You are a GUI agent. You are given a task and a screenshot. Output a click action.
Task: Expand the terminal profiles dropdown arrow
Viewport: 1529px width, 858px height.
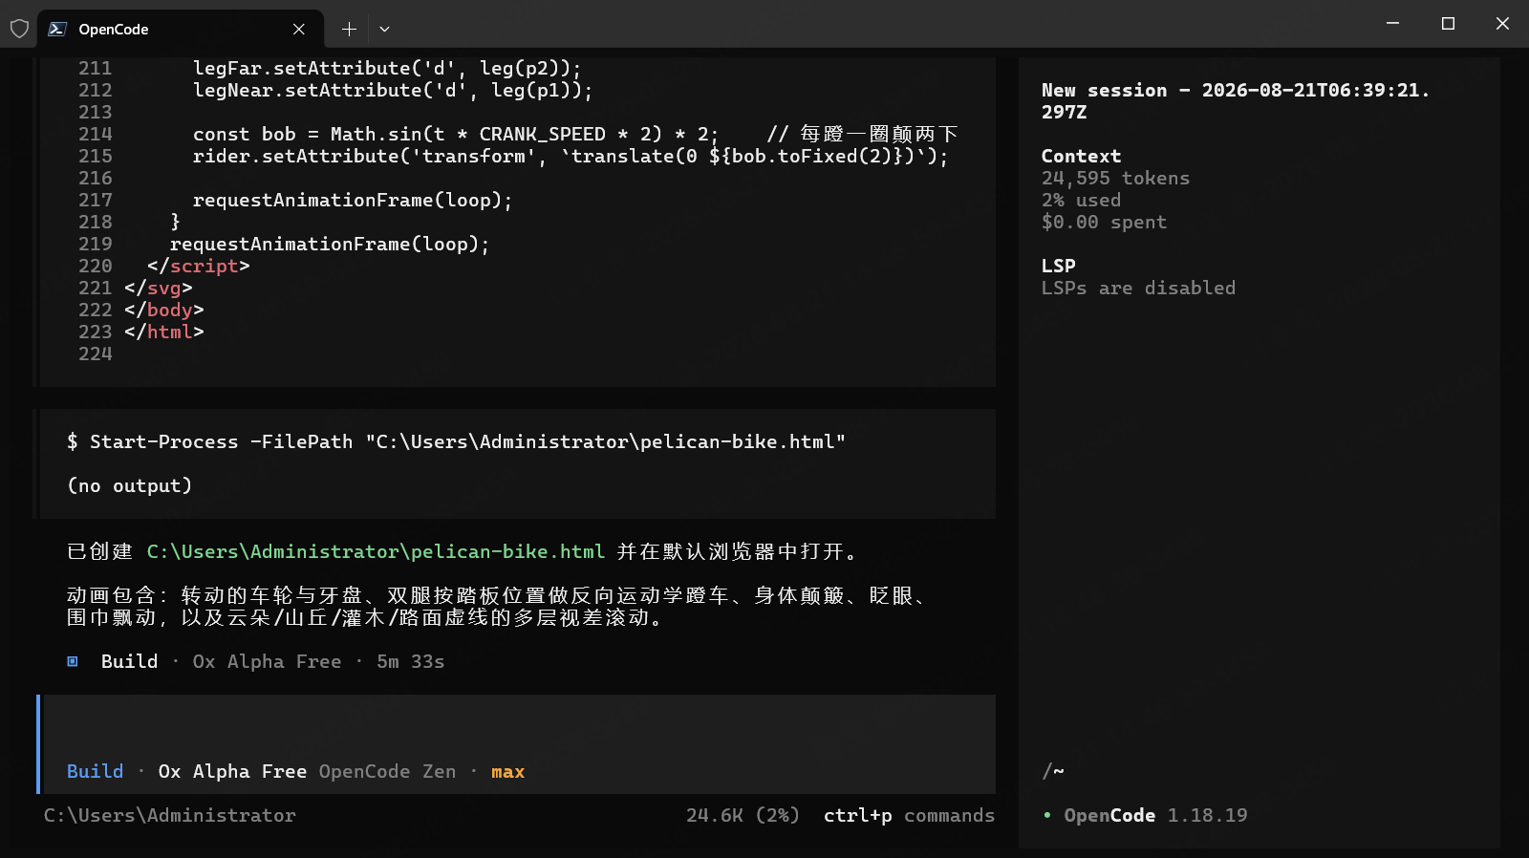384,29
